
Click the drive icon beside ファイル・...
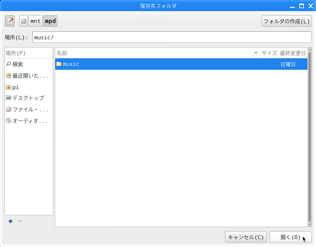9,109
